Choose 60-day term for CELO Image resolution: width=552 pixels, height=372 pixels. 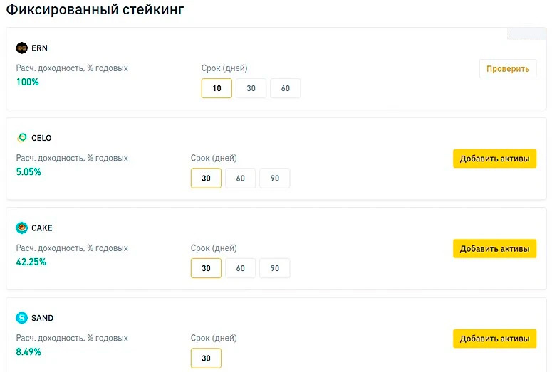pyautogui.click(x=240, y=179)
